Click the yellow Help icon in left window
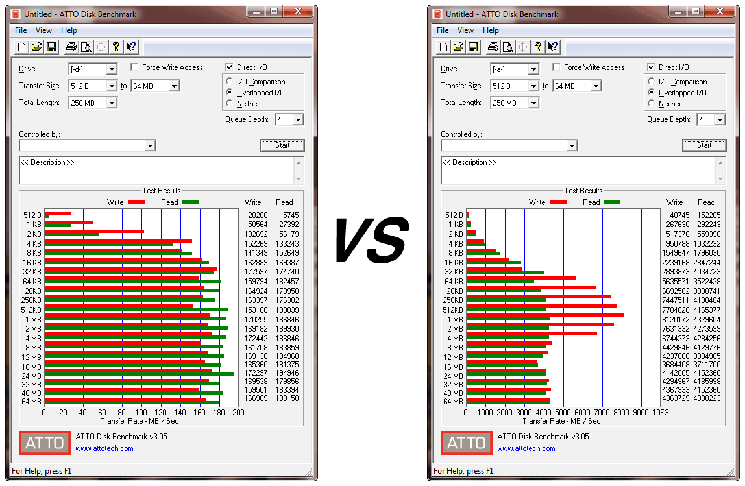 (116, 47)
